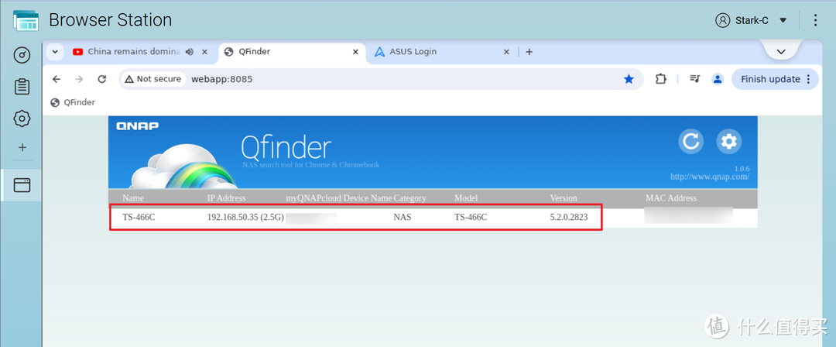Click the Version column header
This screenshot has width=836, height=347.
564,198
